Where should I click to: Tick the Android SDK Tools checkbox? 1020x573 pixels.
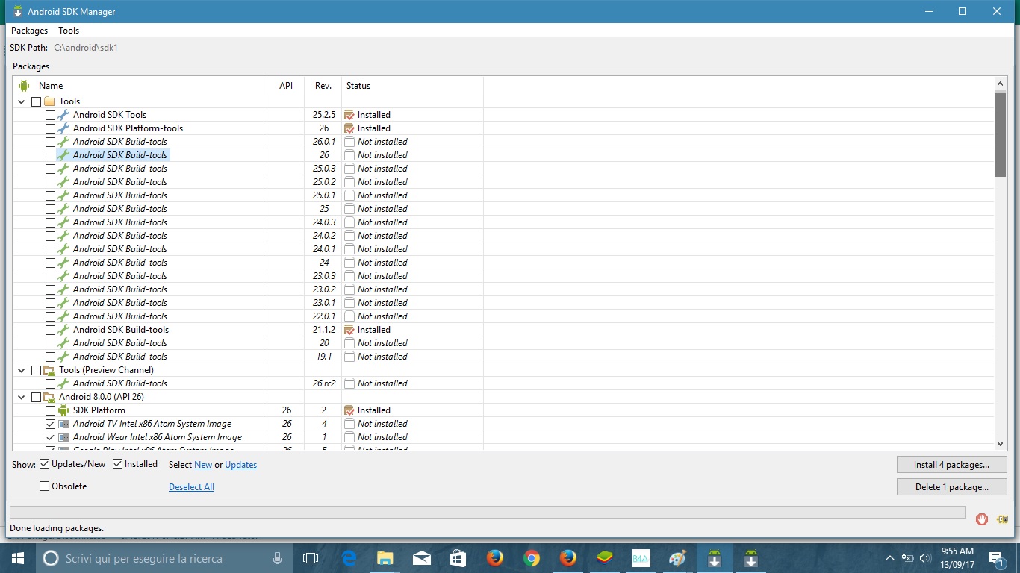click(x=50, y=115)
